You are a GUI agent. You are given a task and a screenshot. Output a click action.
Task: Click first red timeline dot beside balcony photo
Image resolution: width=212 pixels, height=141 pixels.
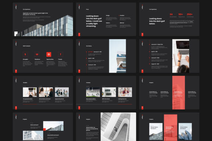pos(86,52)
